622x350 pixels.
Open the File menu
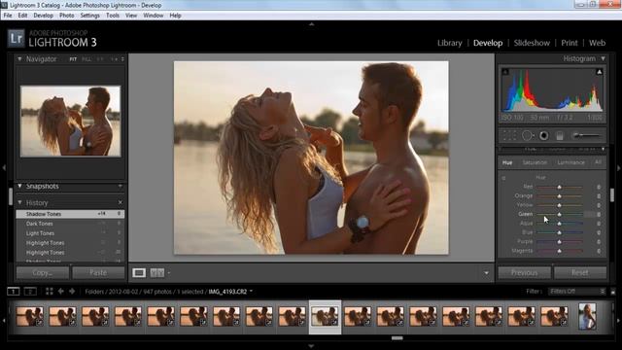tap(8, 16)
